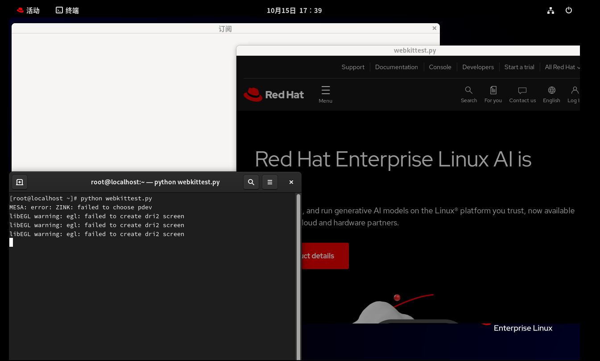Click the Contact us chat icon
Screen dimensions: 600x361
[522, 94]
